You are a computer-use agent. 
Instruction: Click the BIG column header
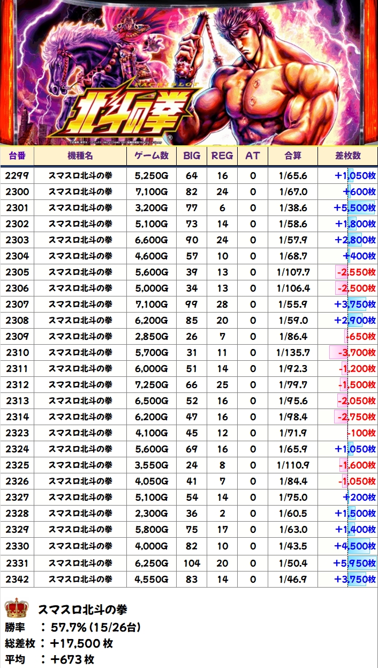pos(192,155)
